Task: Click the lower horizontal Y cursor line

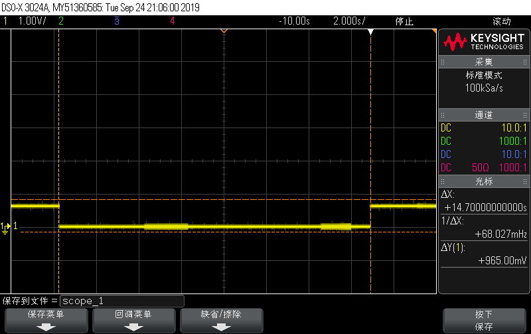Action: pos(228,232)
